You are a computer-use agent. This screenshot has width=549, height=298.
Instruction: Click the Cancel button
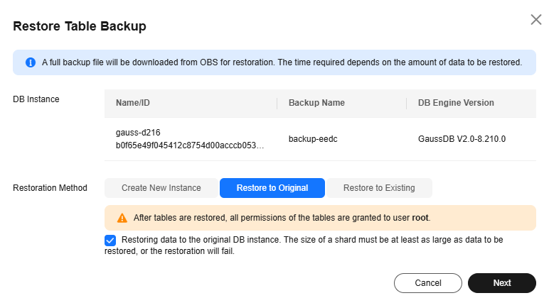[428, 283]
